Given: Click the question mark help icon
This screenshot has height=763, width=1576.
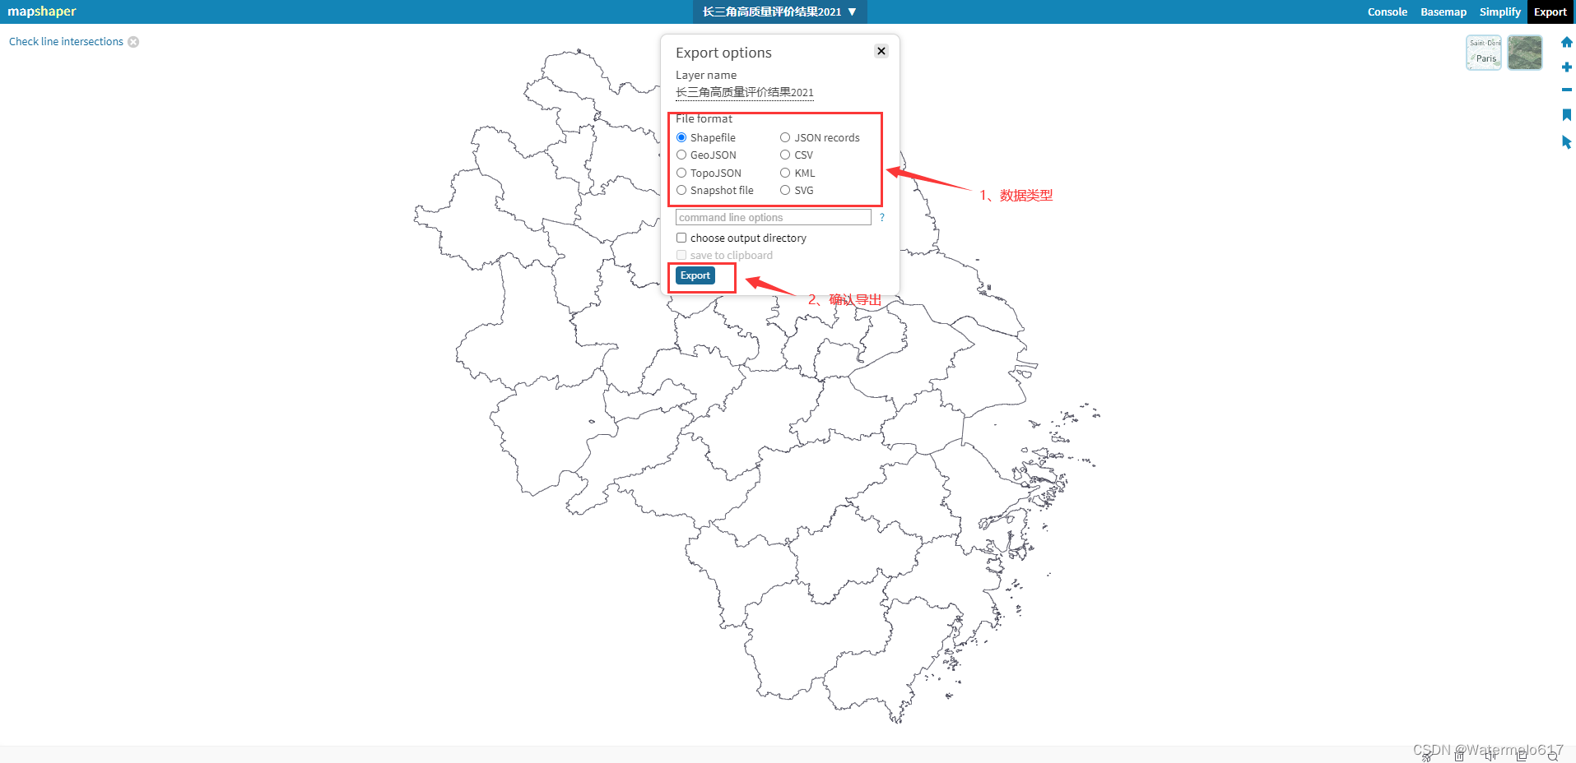Looking at the screenshot, I should (881, 217).
